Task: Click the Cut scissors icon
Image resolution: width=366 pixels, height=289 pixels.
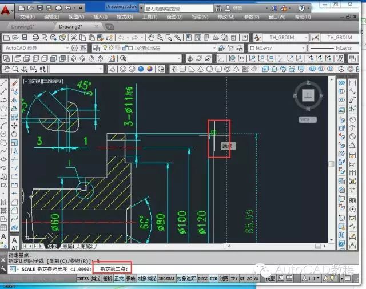Action: coord(74,38)
